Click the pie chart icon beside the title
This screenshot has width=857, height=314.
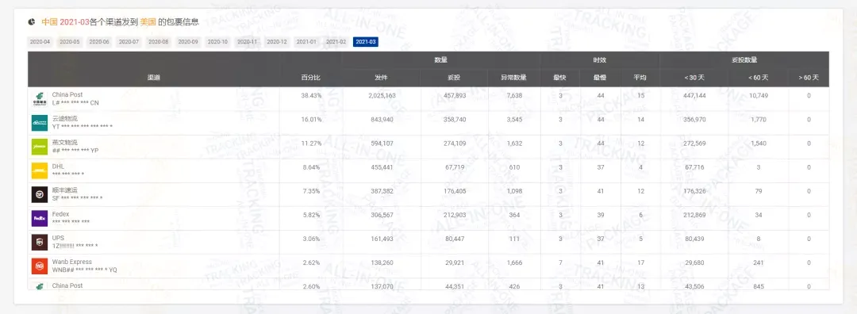[x=32, y=22]
